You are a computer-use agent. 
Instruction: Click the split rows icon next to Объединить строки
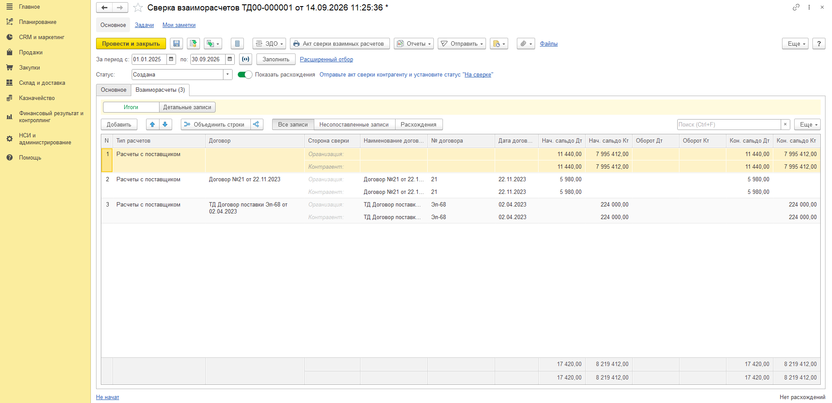point(256,124)
